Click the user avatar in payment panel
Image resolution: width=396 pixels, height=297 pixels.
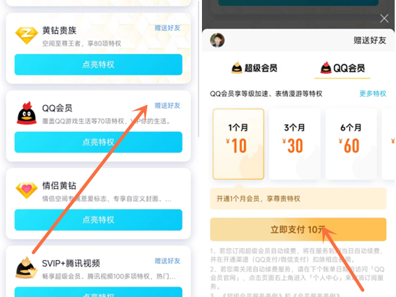[217, 40]
